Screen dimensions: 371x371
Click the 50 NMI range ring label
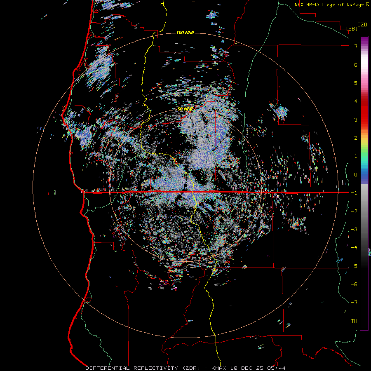click(185, 109)
